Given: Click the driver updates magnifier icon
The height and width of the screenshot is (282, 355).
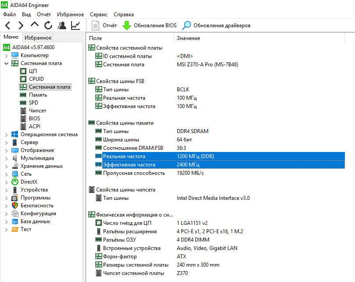Looking at the screenshot, I should click(x=187, y=25).
